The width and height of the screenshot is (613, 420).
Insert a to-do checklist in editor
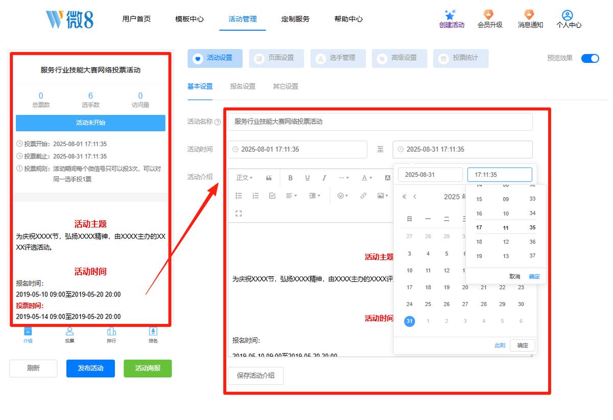coord(272,196)
